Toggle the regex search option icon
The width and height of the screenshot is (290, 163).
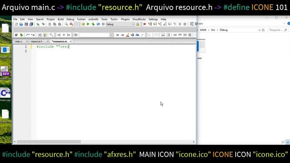(x=142, y=35)
